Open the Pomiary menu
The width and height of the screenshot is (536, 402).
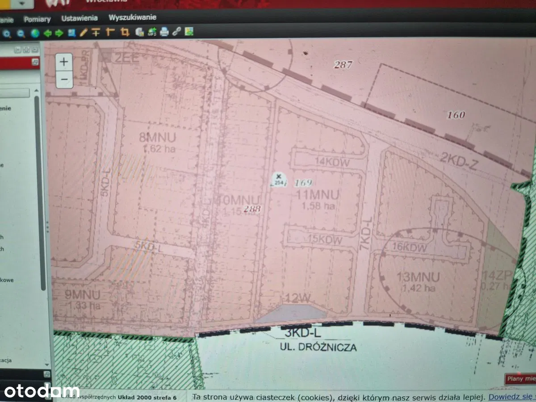click(37, 19)
